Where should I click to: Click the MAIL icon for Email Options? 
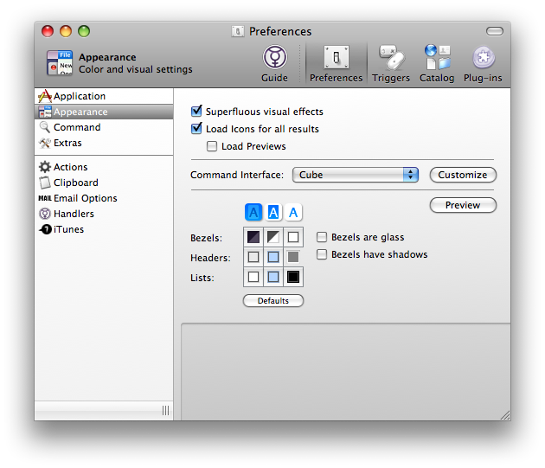coord(45,198)
